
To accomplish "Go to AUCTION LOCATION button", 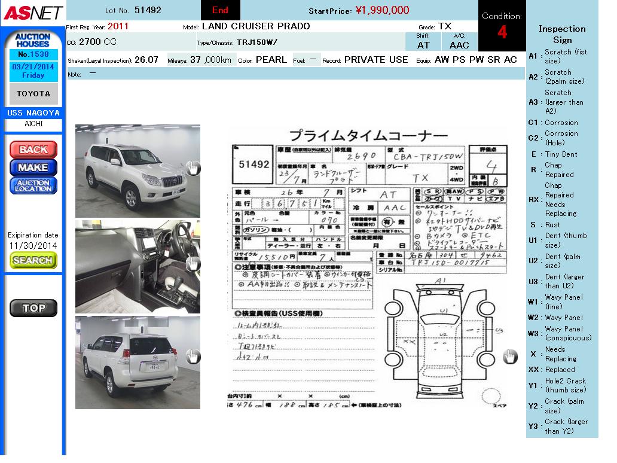I will pos(33,185).
